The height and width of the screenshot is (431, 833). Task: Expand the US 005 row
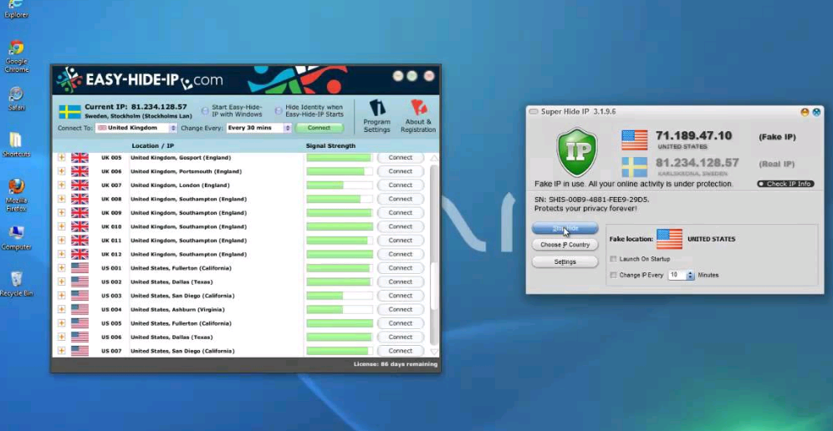[62, 323]
